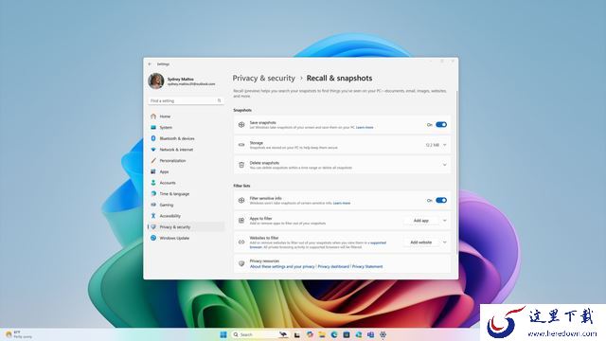The image size is (606, 341).
Task: Expand the Websites to filter chevron
Action: coord(445,242)
